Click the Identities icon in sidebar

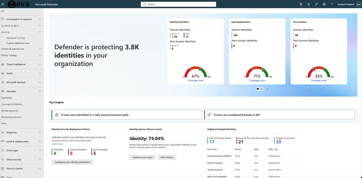point(3,91)
